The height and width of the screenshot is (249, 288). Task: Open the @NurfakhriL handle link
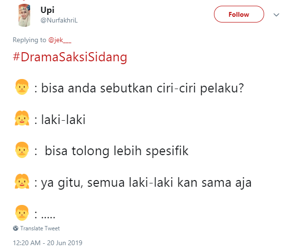(x=58, y=21)
